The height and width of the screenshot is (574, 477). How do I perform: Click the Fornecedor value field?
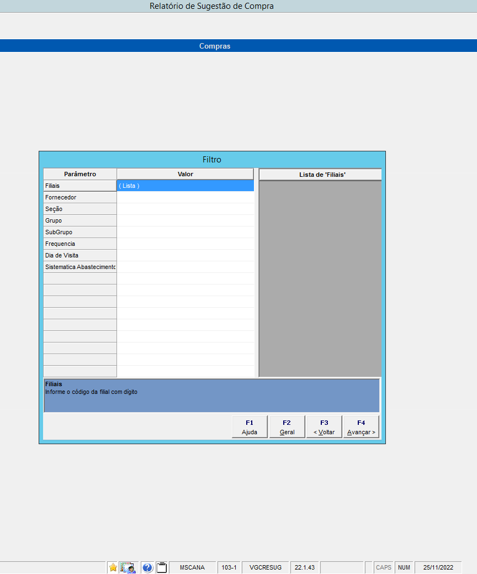(x=185, y=197)
